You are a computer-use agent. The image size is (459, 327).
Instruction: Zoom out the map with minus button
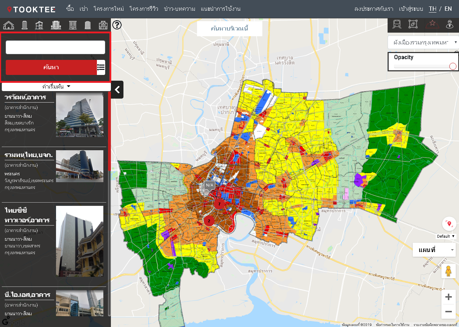[x=448, y=312]
